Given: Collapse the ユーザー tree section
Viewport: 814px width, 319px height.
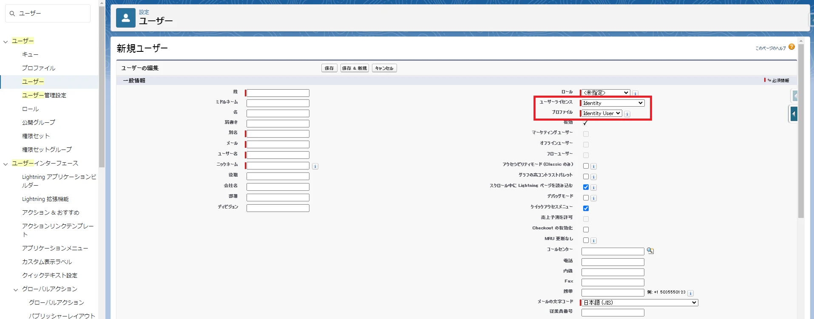Looking at the screenshot, I should pyautogui.click(x=6, y=42).
